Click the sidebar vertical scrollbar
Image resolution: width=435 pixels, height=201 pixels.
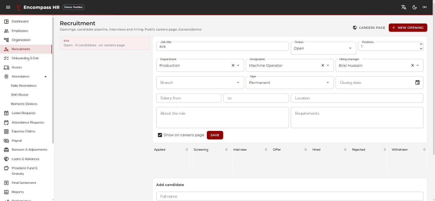(x=53, y=80)
